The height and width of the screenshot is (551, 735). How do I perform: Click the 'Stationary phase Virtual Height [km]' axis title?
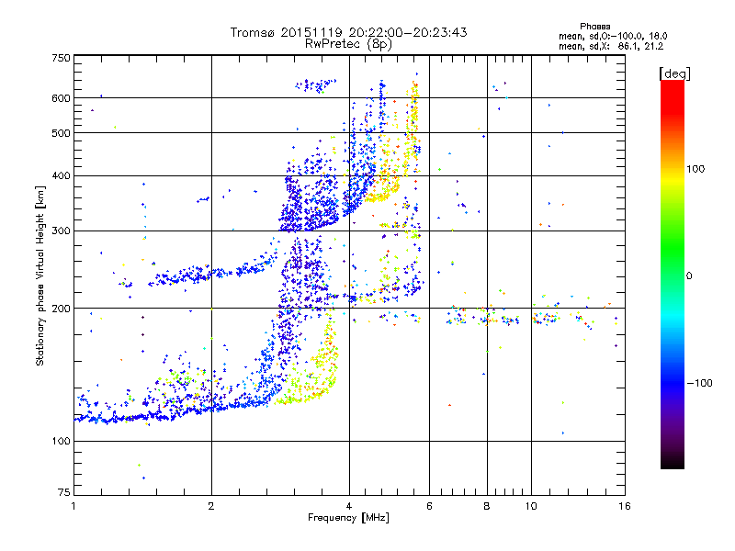[x=40, y=276]
